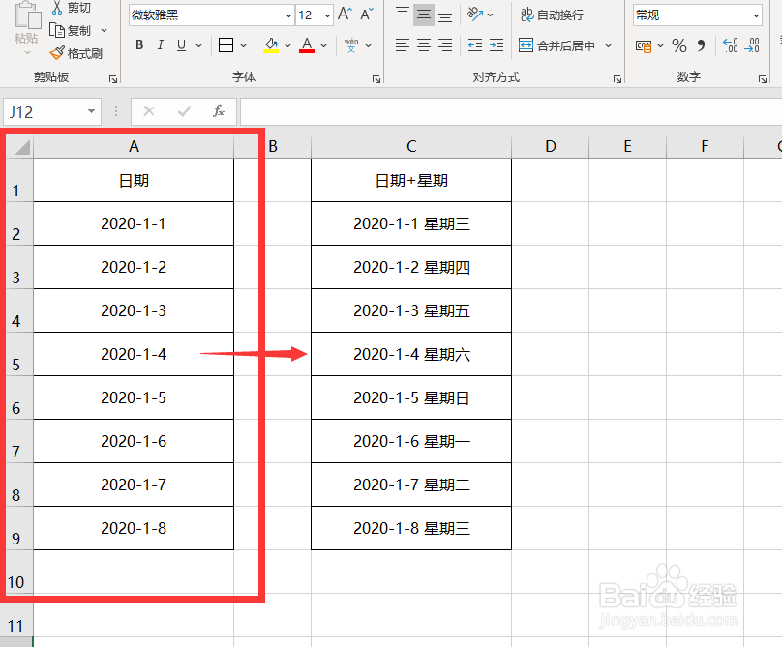Open the underline style dropdown arrow
Image resolution: width=782 pixels, height=647 pixels.
pyautogui.click(x=199, y=45)
